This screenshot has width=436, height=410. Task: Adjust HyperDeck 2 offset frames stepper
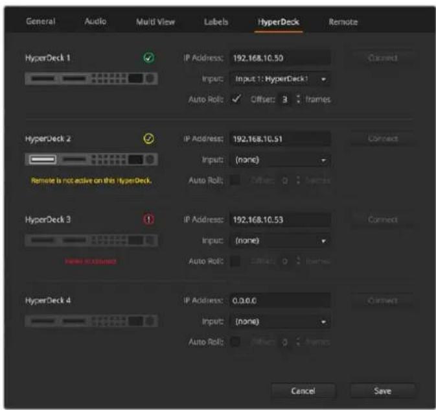tap(298, 180)
